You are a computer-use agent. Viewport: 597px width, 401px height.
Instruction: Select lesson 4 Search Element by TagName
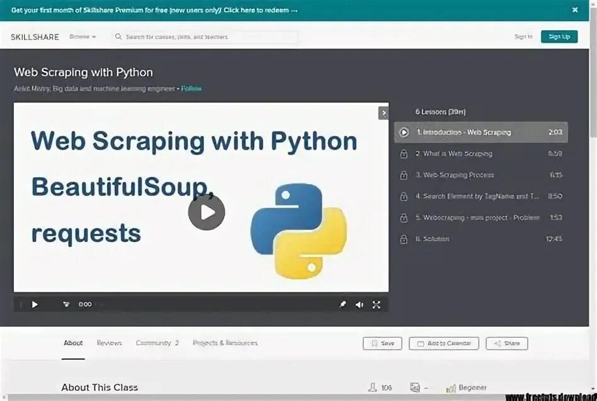481,196
